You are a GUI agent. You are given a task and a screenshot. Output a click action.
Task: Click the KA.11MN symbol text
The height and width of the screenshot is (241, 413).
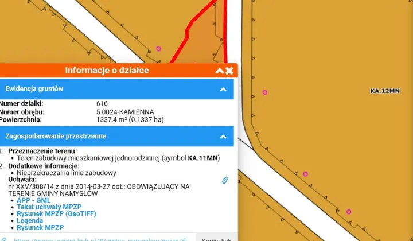point(203,158)
